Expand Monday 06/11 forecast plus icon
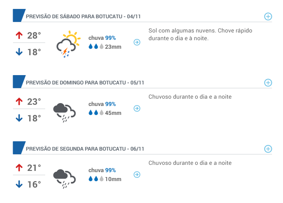The height and width of the screenshot is (203, 283). pos(268,149)
